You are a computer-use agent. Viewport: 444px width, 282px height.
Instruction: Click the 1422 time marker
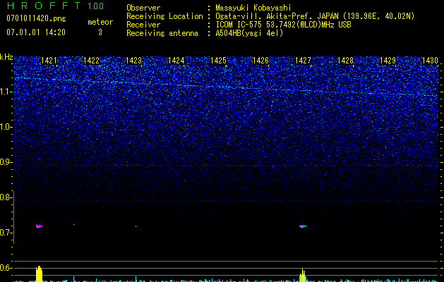tap(92, 61)
